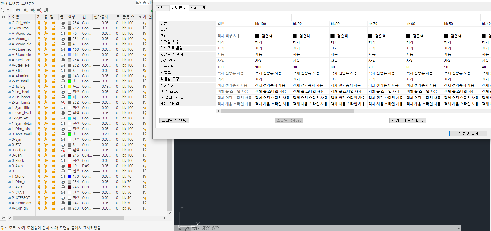Image resolution: width=491 pixels, height=231 pixels.
Task: Toggle on/off bulb for 0-Axes layer
Action: tap(39, 166)
